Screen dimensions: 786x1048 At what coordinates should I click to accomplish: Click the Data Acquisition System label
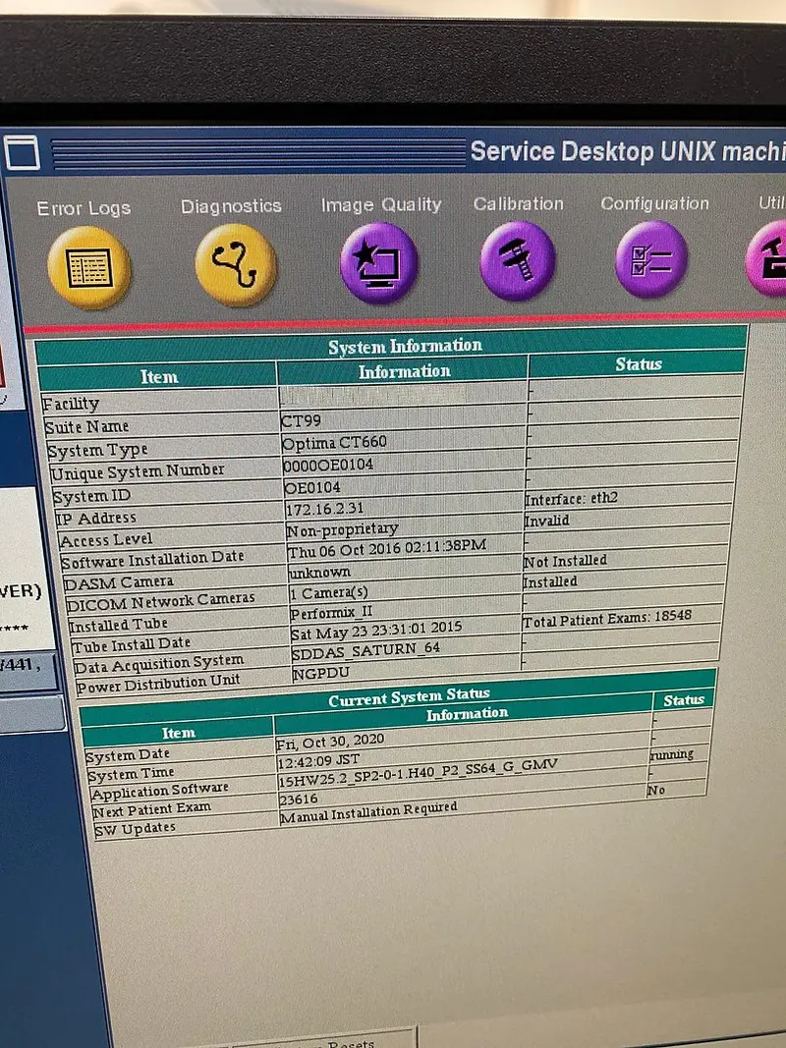pos(158,663)
